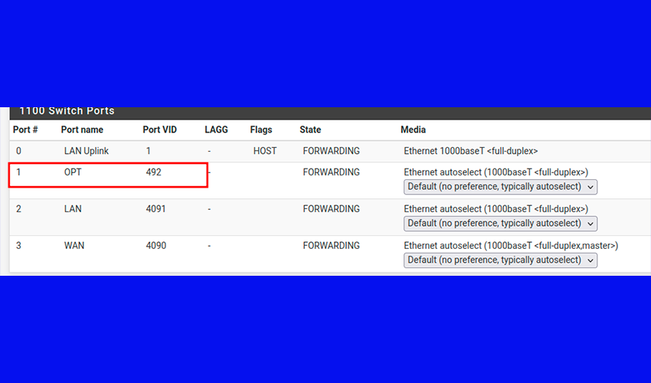Click Port VID value 4091
The image size is (651, 383).
[x=155, y=208]
